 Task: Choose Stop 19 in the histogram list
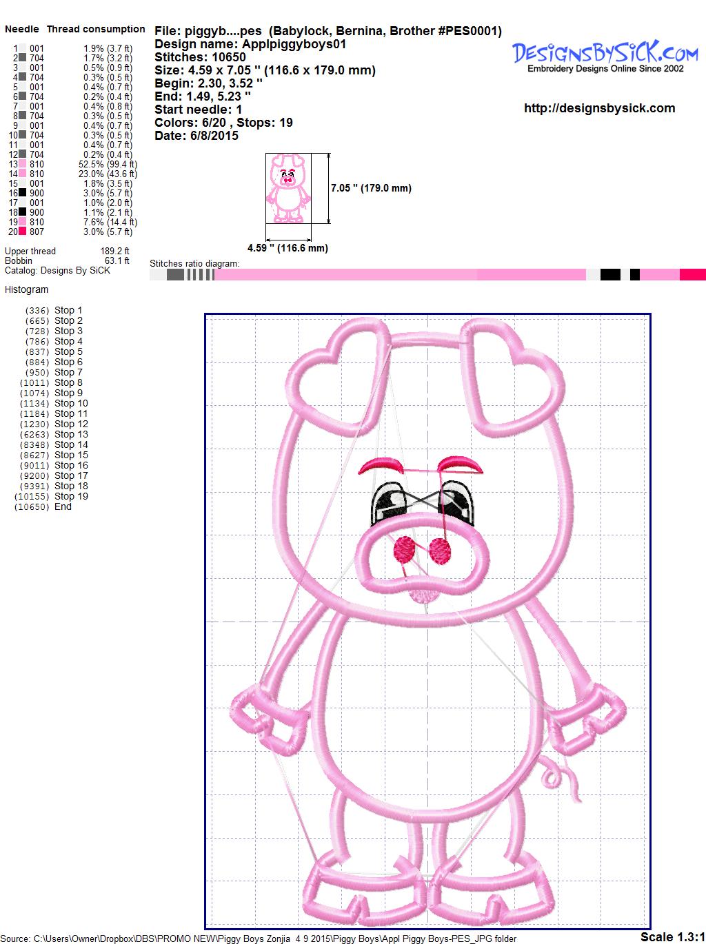pos(71,496)
